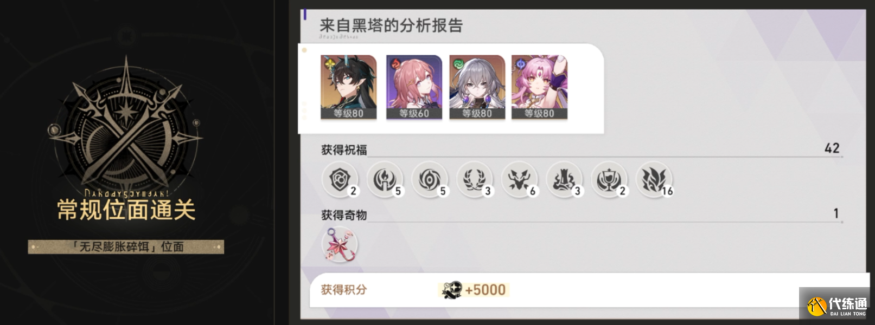This screenshot has width=875, height=325.
Task: Click the silver-haired level 80 character portrait
Action: pos(477,87)
